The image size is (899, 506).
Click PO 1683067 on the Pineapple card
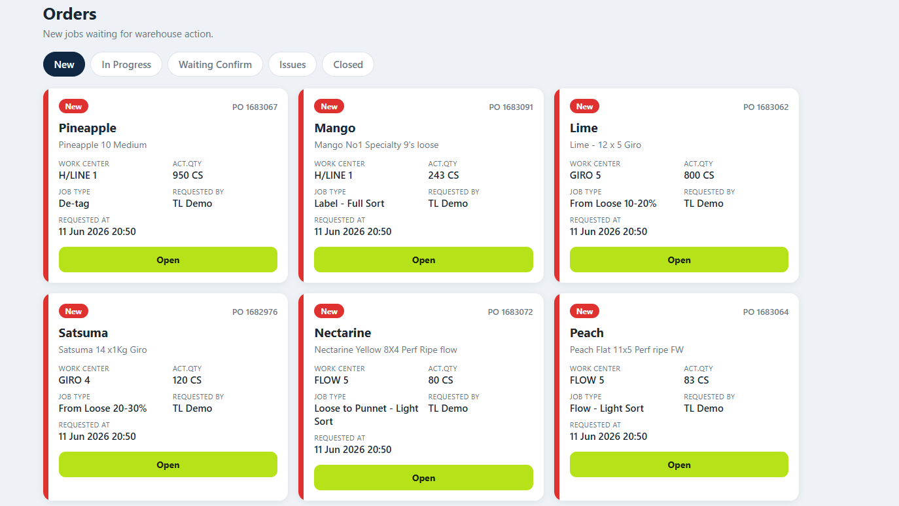[255, 107]
